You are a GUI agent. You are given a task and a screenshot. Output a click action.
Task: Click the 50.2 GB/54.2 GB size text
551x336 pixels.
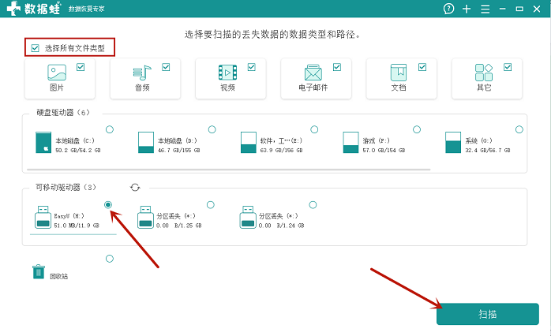pos(78,151)
